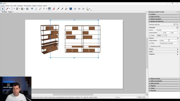
Task: Select the Rectangle shape tool
Action: [x=17, y=9]
